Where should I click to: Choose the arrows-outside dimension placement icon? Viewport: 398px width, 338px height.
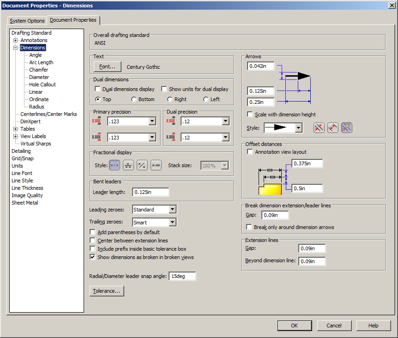coord(319,127)
